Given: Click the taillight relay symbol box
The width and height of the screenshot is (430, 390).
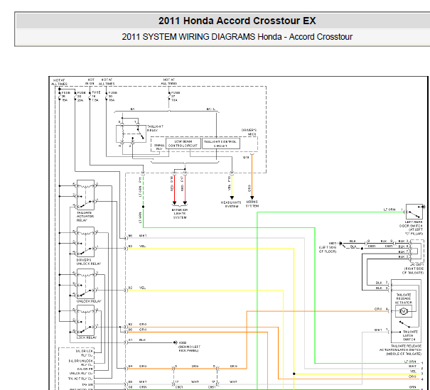Looking at the screenshot, I should point(131,134).
